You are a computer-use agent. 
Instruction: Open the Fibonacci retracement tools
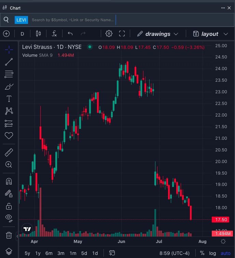tap(9, 74)
